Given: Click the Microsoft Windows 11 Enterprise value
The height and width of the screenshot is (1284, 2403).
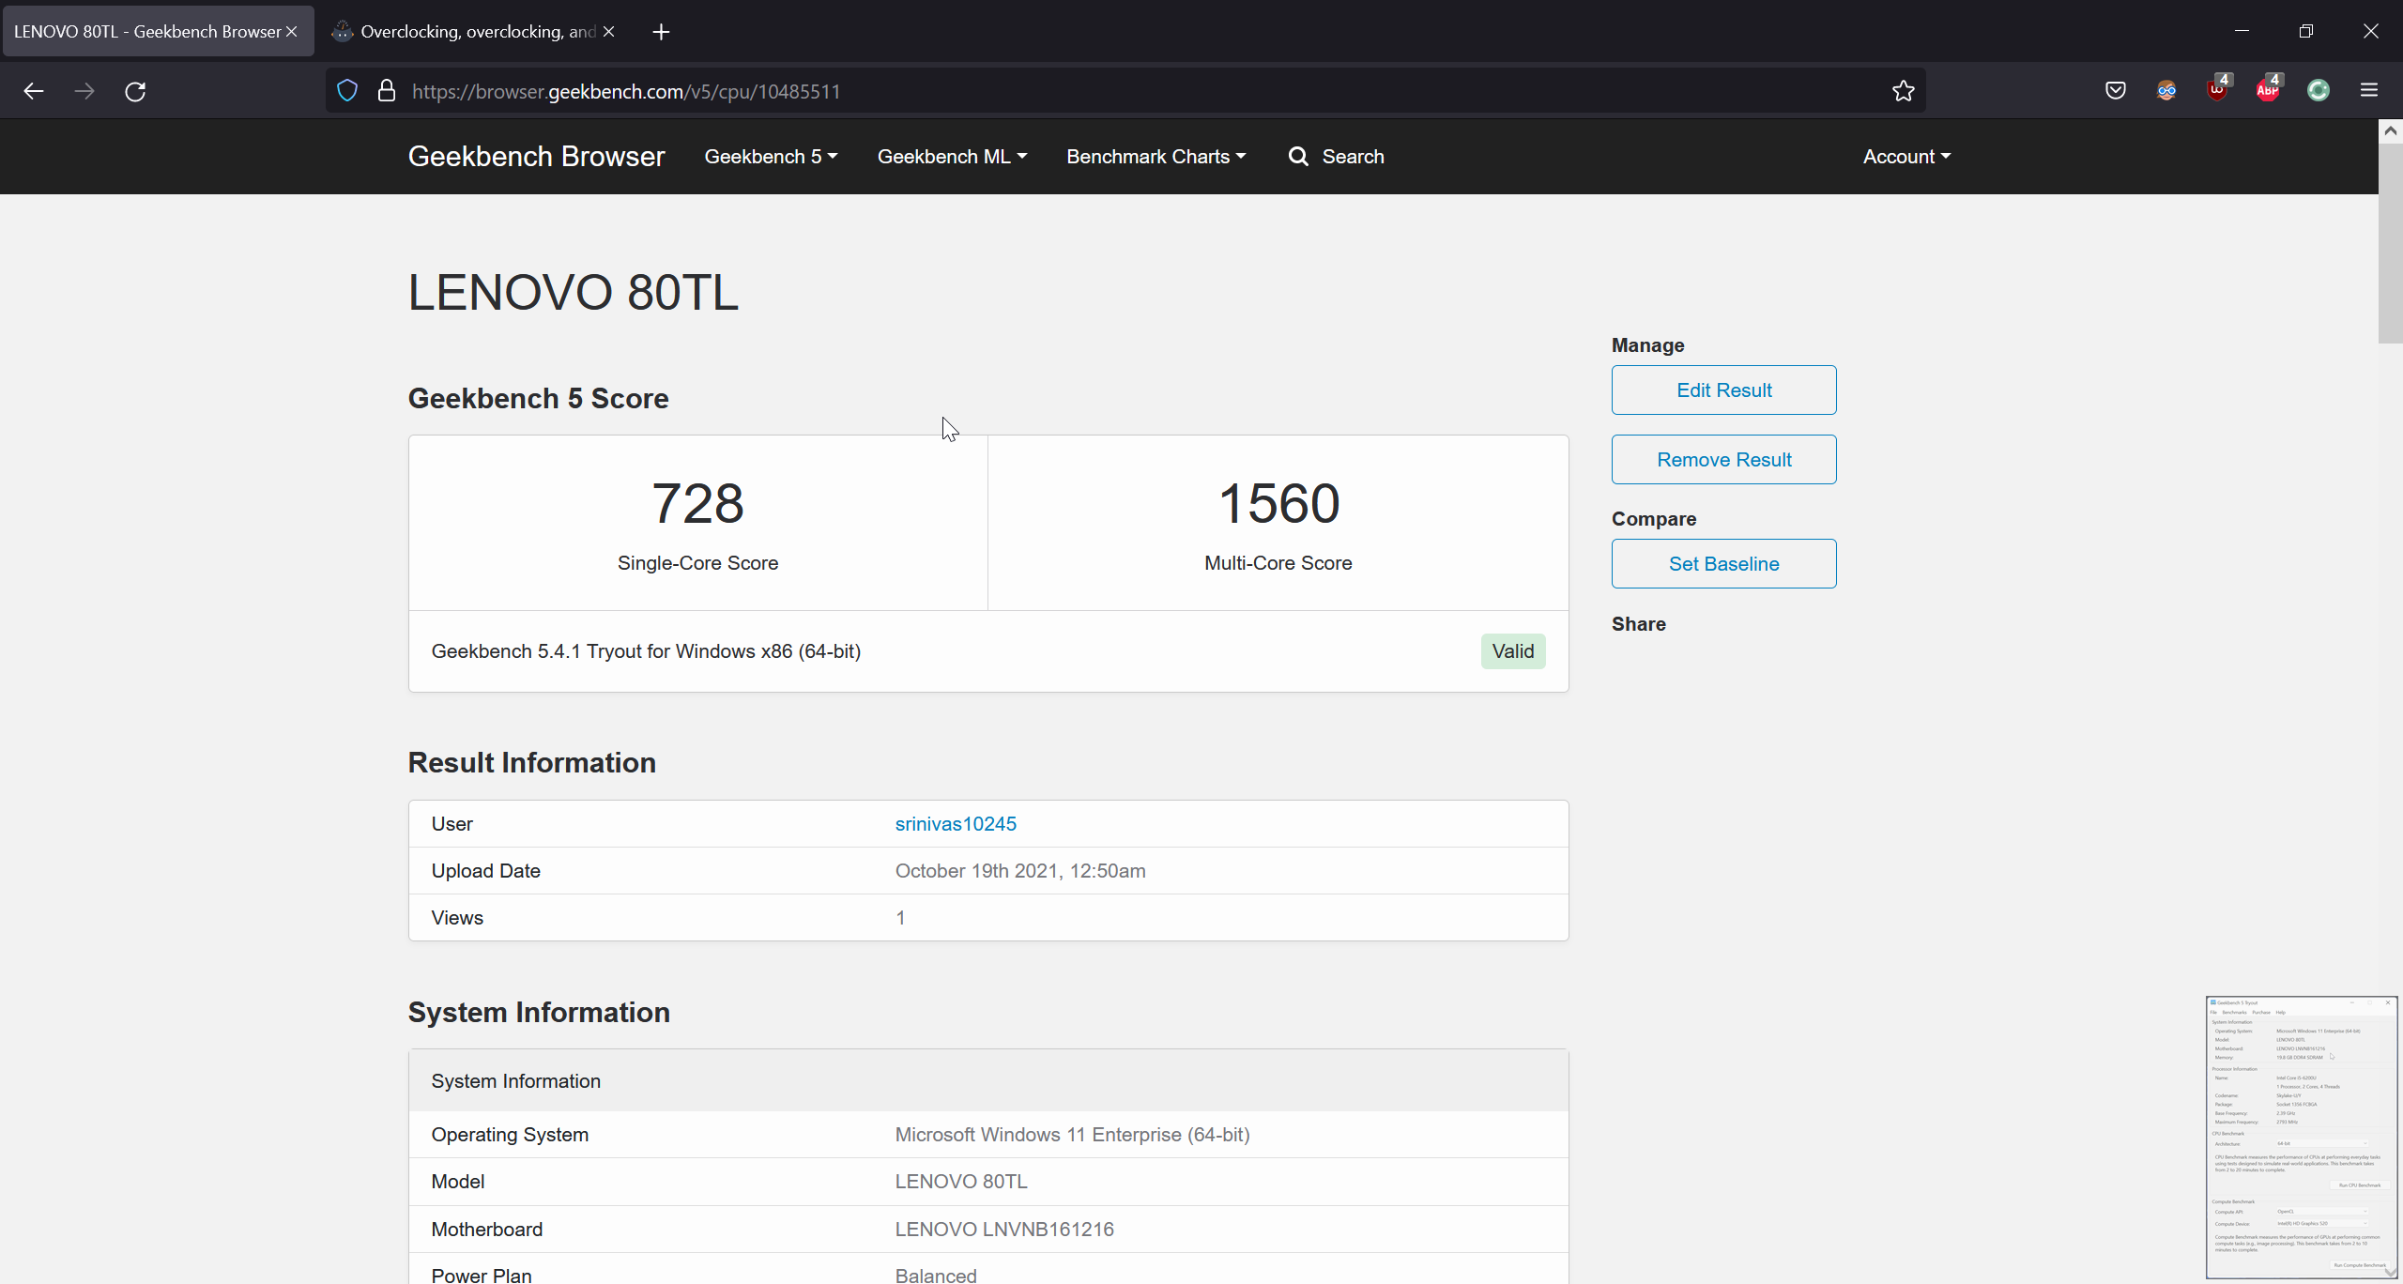Looking at the screenshot, I should point(1072,1135).
